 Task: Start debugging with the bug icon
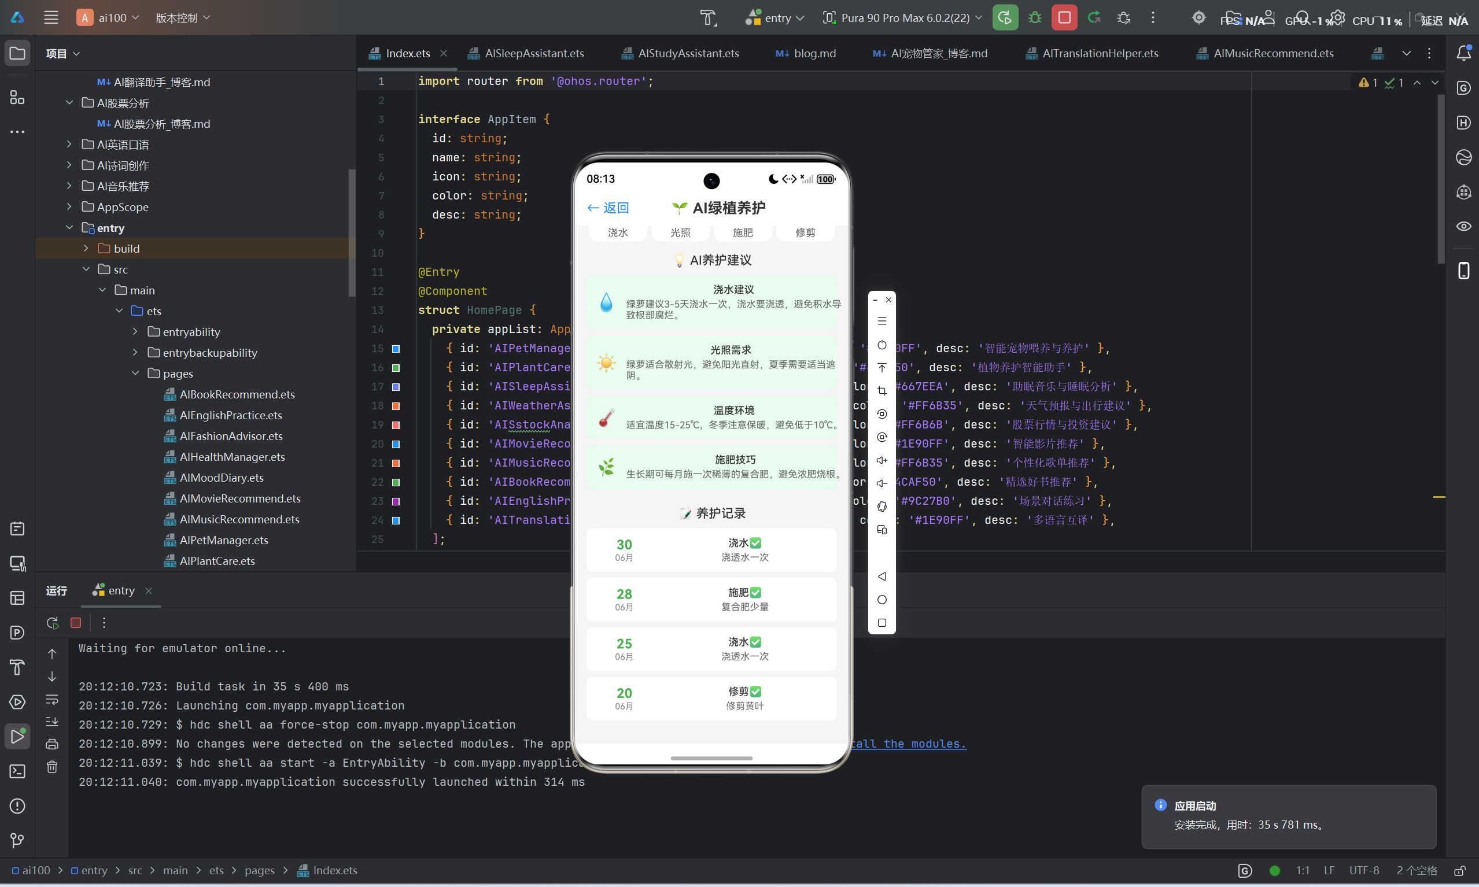pyautogui.click(x=1035, y=18)
